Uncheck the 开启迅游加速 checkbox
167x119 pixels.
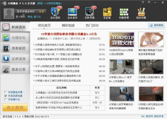[x=6, y=96]
